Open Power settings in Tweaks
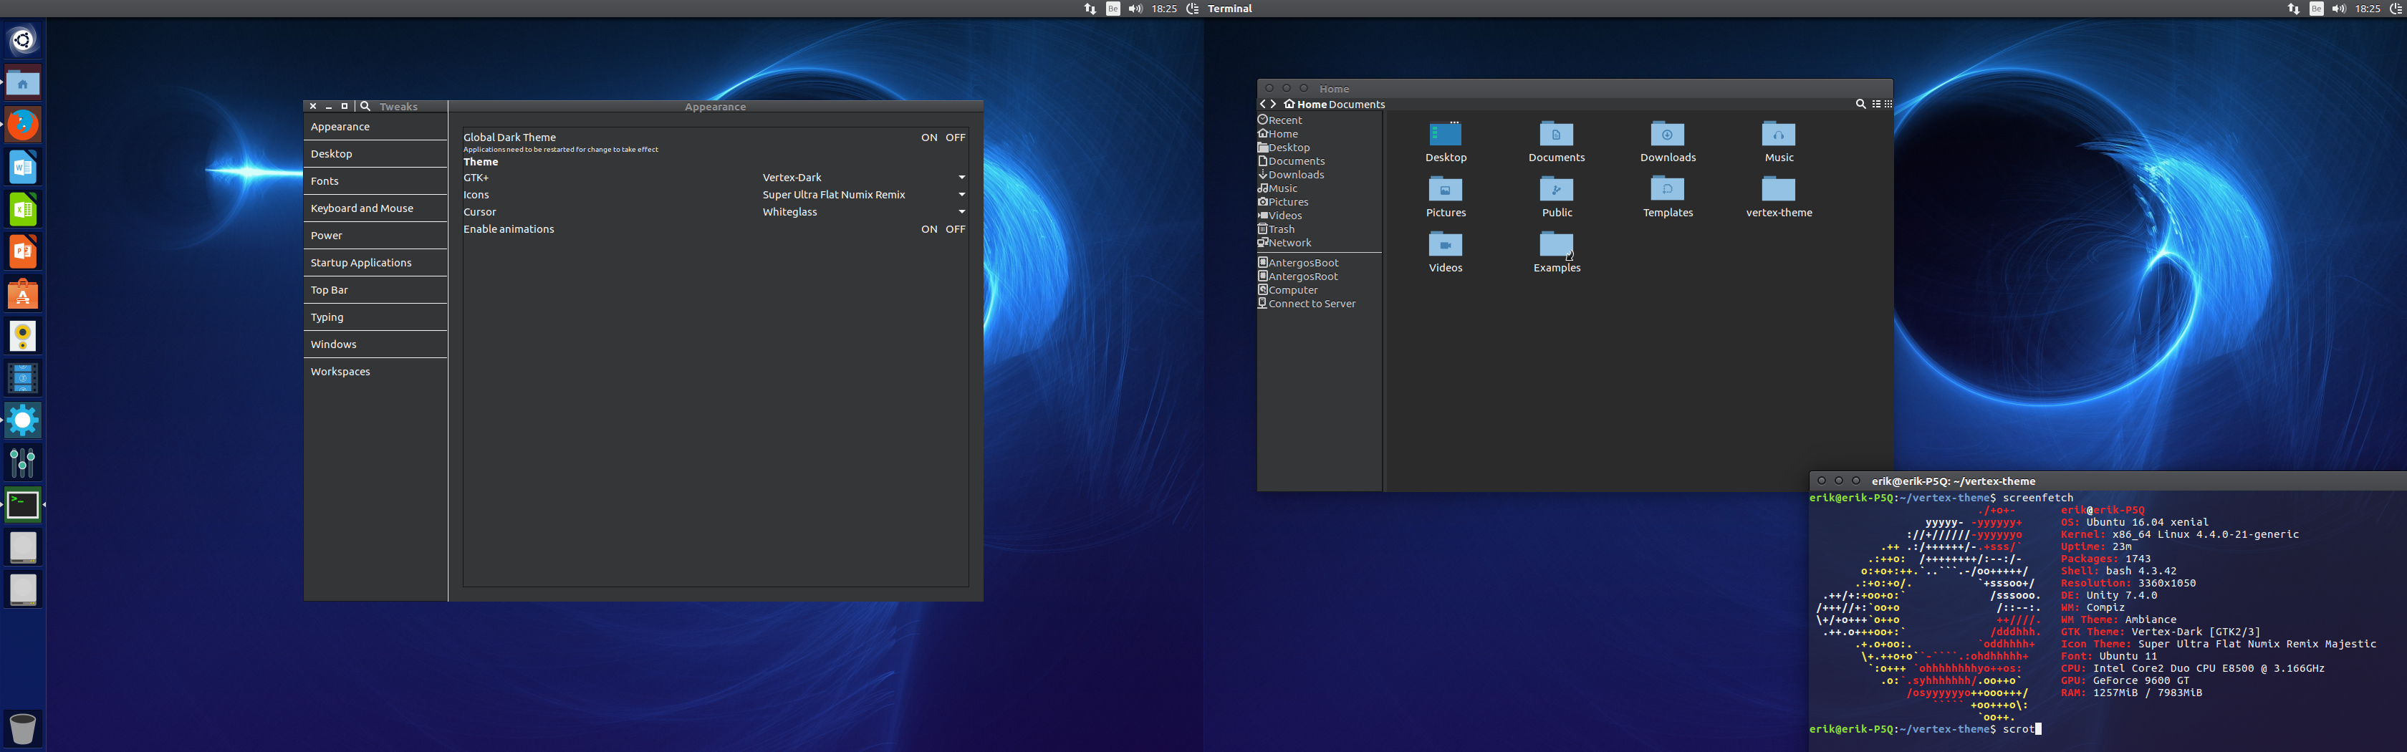Image resolution: width=2407 pixels, height=752 pixels. pyautogui.click(x=375, y=236)
